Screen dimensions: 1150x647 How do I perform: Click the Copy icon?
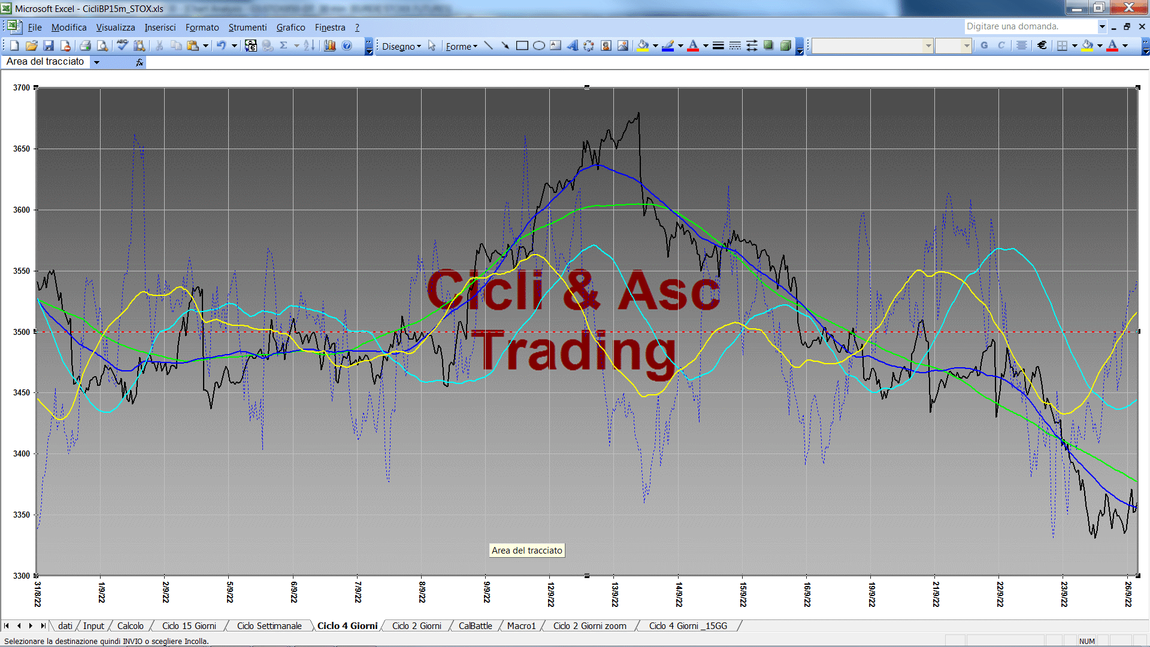pyautogui.click(x=176, y=46)
